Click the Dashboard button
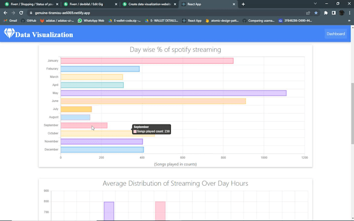This screenshot has height=221, width=354. [336, 34]
